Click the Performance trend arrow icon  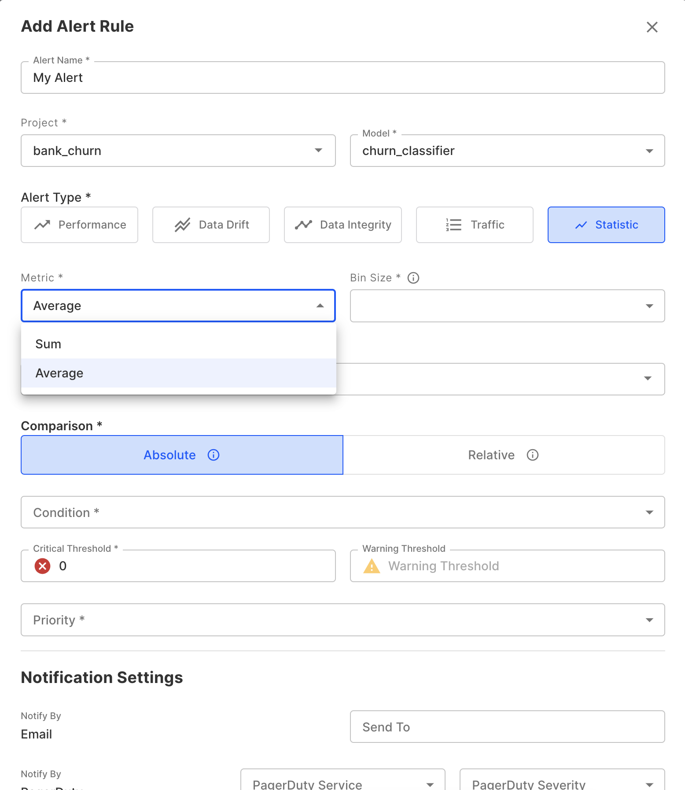pos(42,225)
